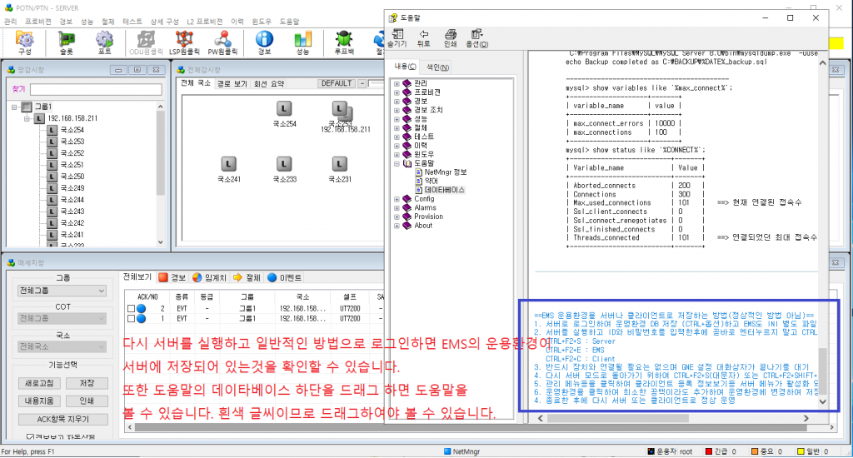Image resolution: width=853 pixels, height=458 pixels.
Task: Click the LSP원클릭 toolbar icon
Action: coord(184,42)
